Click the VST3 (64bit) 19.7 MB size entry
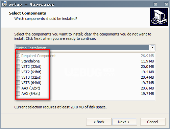 (147, 83)
